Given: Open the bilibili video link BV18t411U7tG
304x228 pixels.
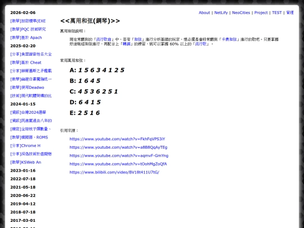Looking at the screenshot, I should point(114,172).
